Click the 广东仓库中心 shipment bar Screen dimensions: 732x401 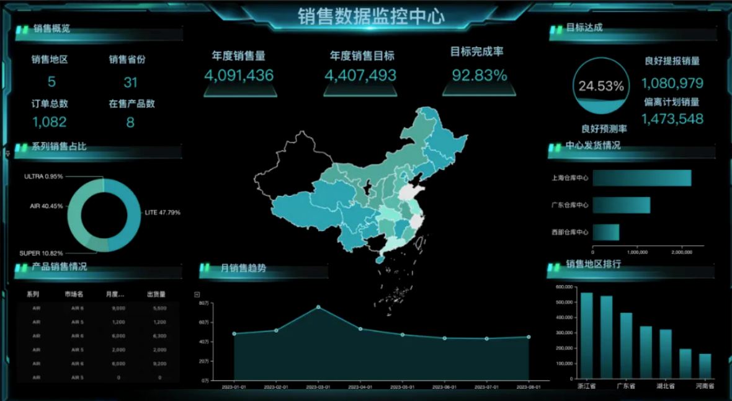pos(622,205)
